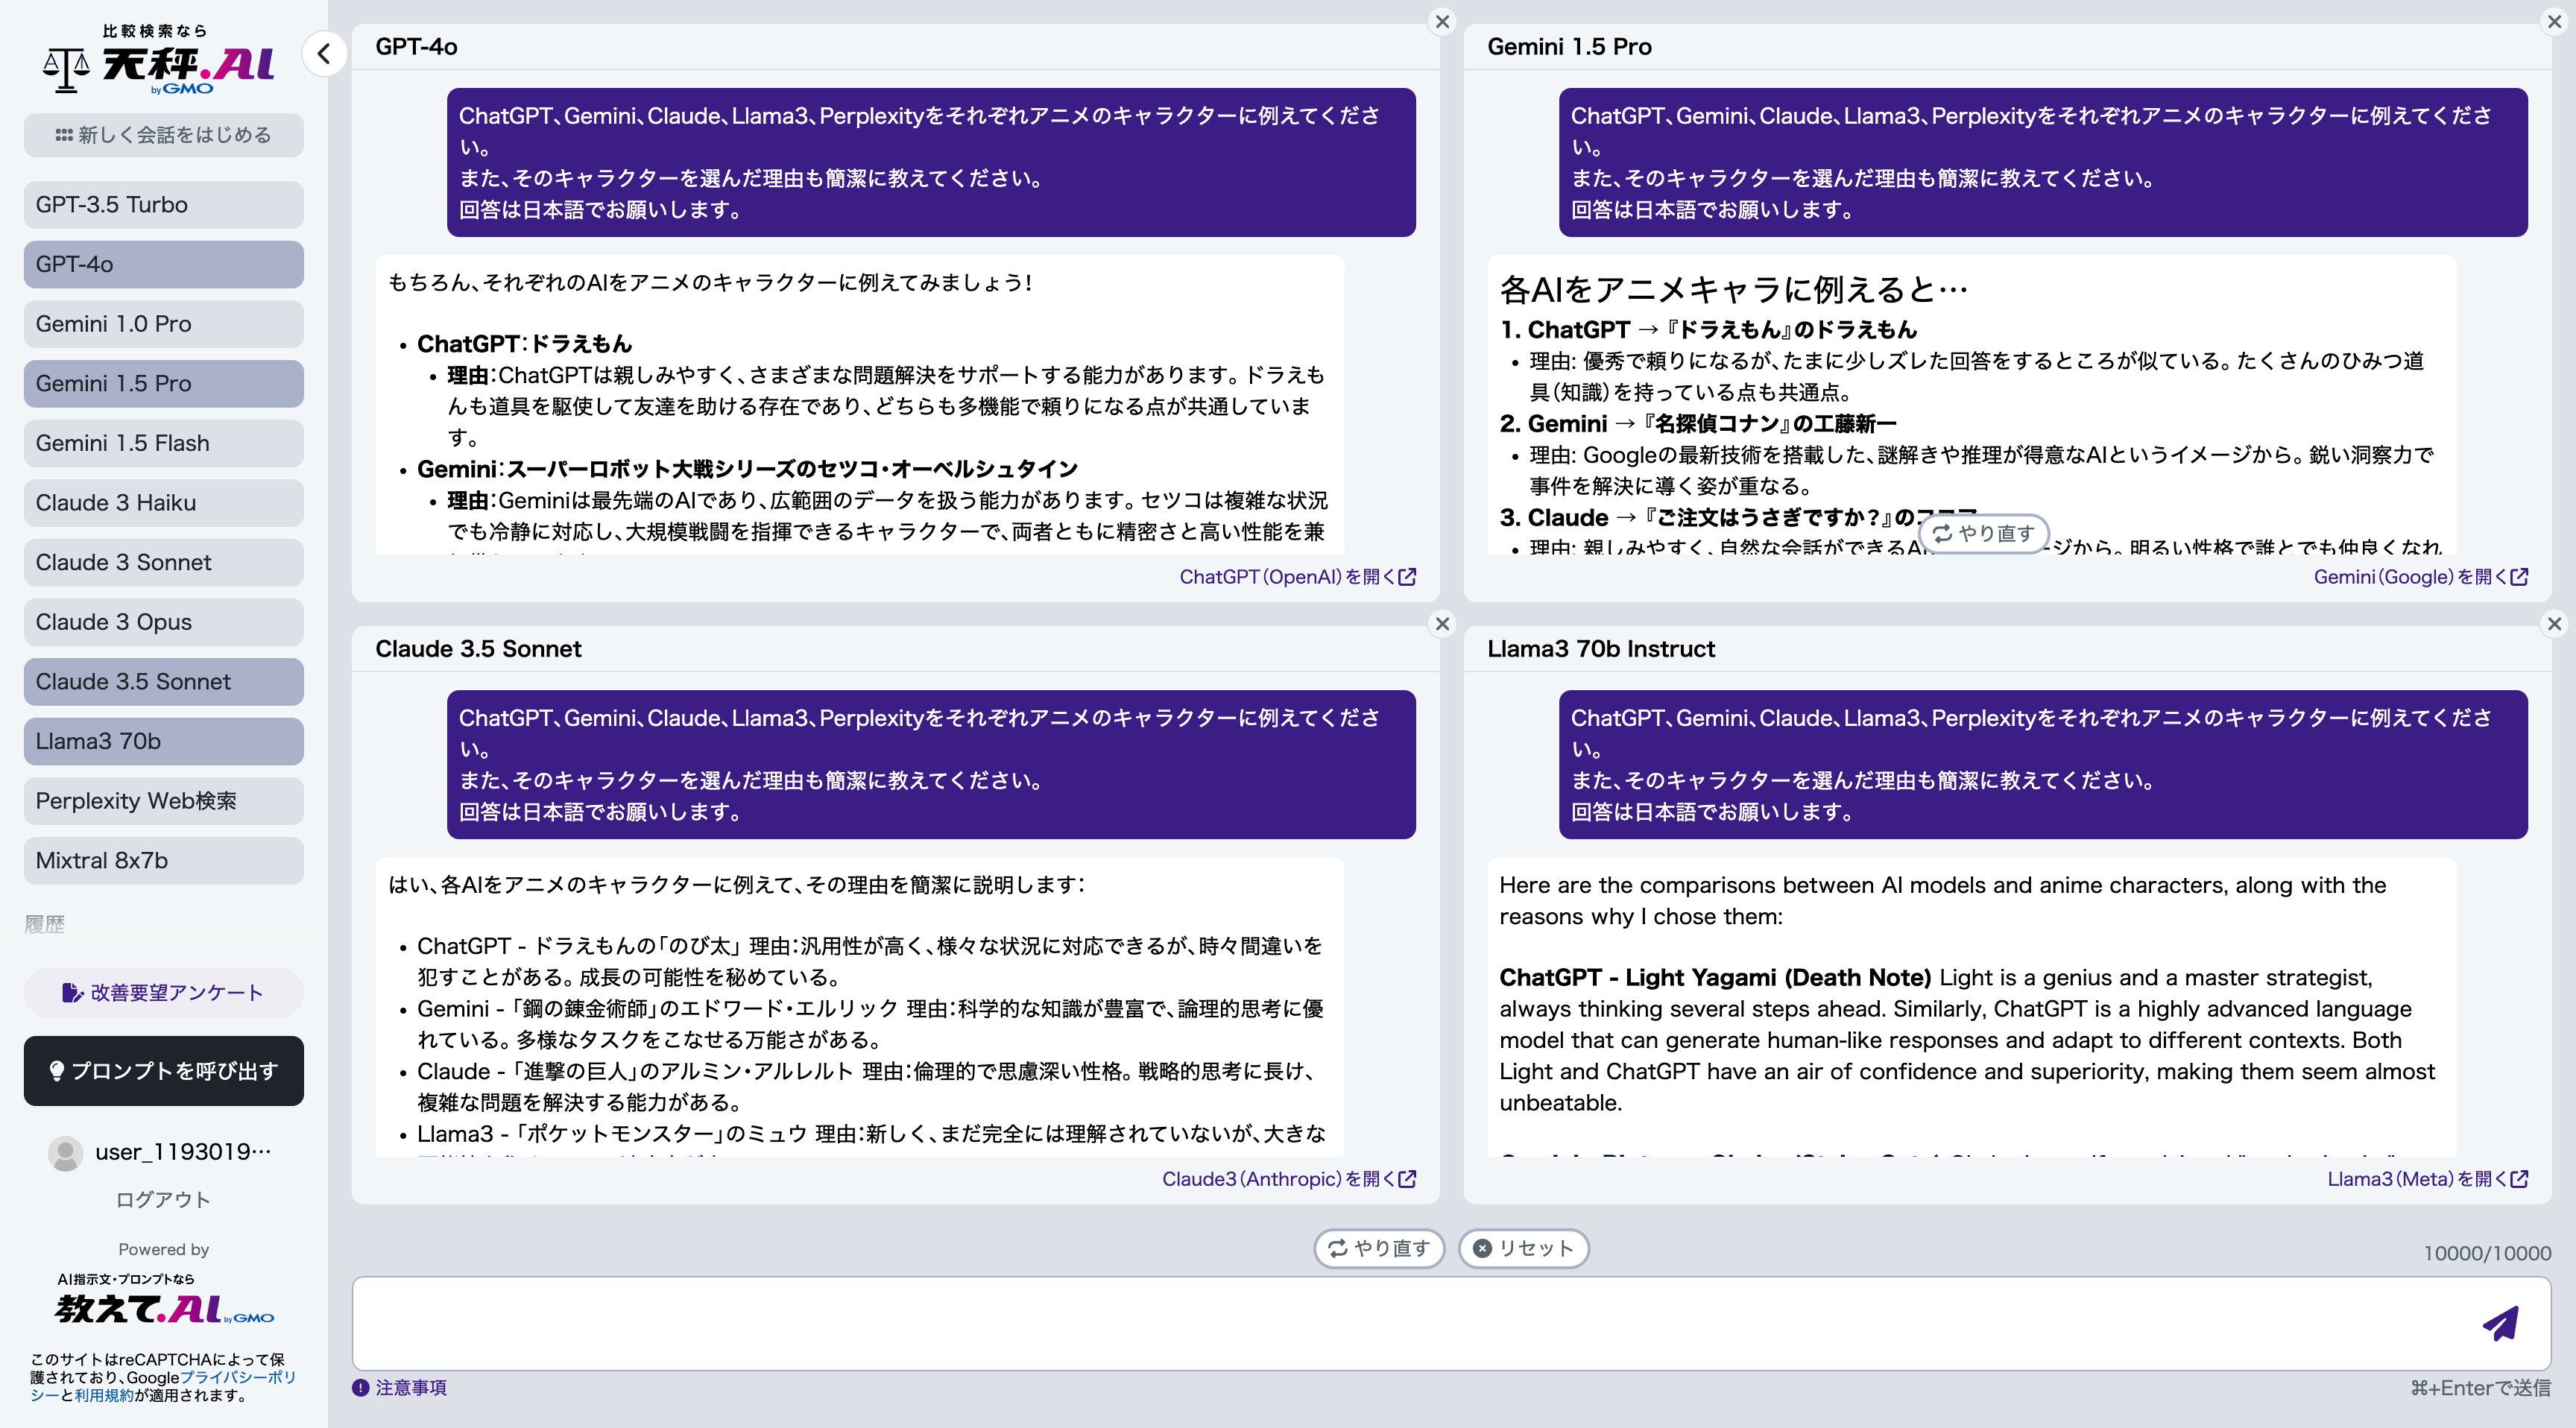Click the bottom やり直す retry button
The image size is (2576, 1428).
(x=1379, y=1248)
